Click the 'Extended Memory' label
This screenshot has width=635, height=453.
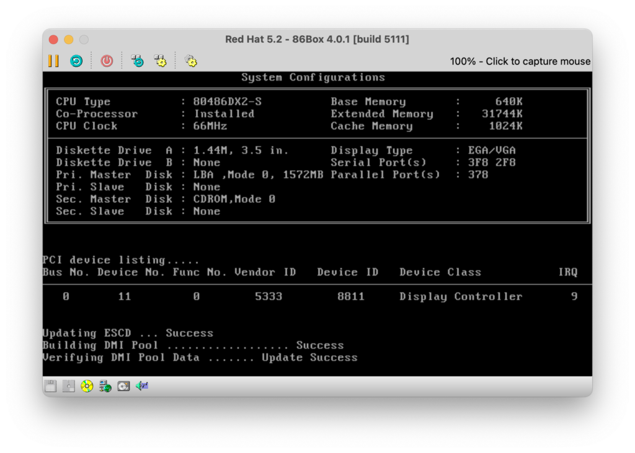pyautogui.click(x=381, y=113)
